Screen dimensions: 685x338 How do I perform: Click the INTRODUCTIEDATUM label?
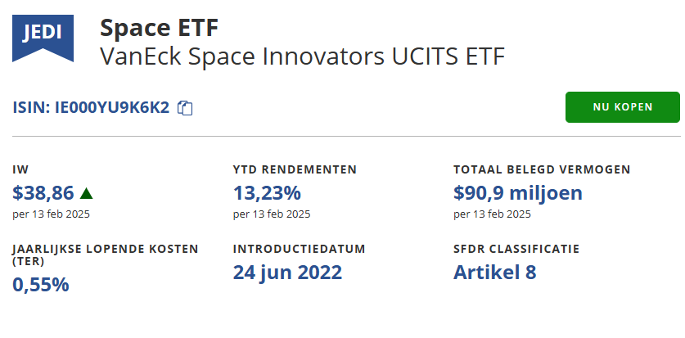[299, 248]
